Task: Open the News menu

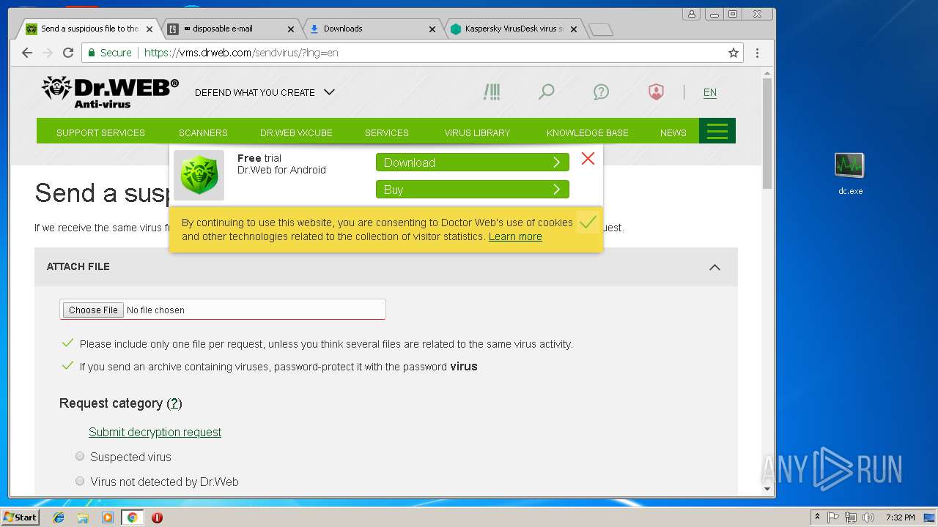Action: click(673, 132)
